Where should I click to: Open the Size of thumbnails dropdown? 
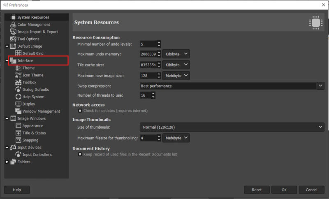(x=232, y=127)
